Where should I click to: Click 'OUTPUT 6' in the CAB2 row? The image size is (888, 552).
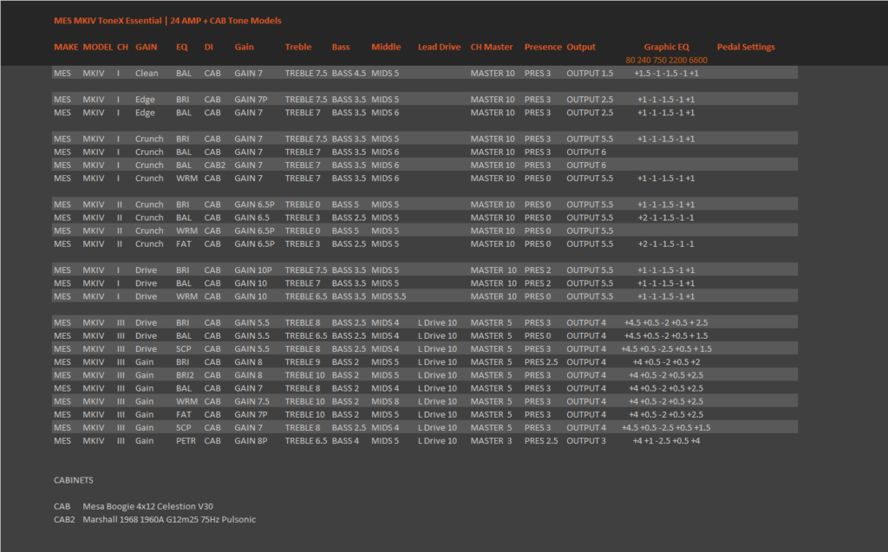point(586,165)
